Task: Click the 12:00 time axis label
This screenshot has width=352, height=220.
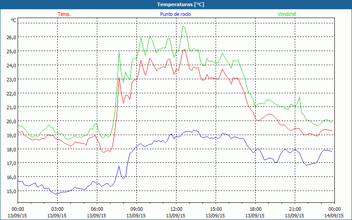Action: (x=176, y=209)
